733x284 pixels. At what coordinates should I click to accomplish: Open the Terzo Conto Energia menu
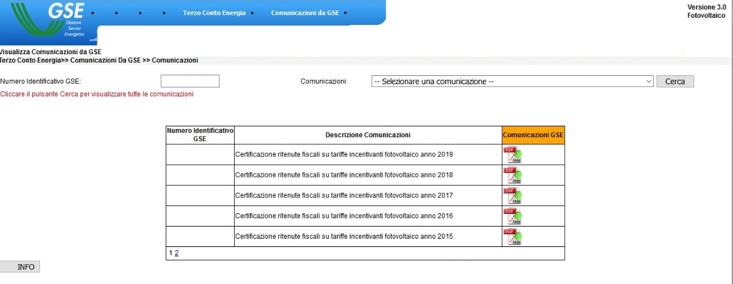(x=214, y=13)
